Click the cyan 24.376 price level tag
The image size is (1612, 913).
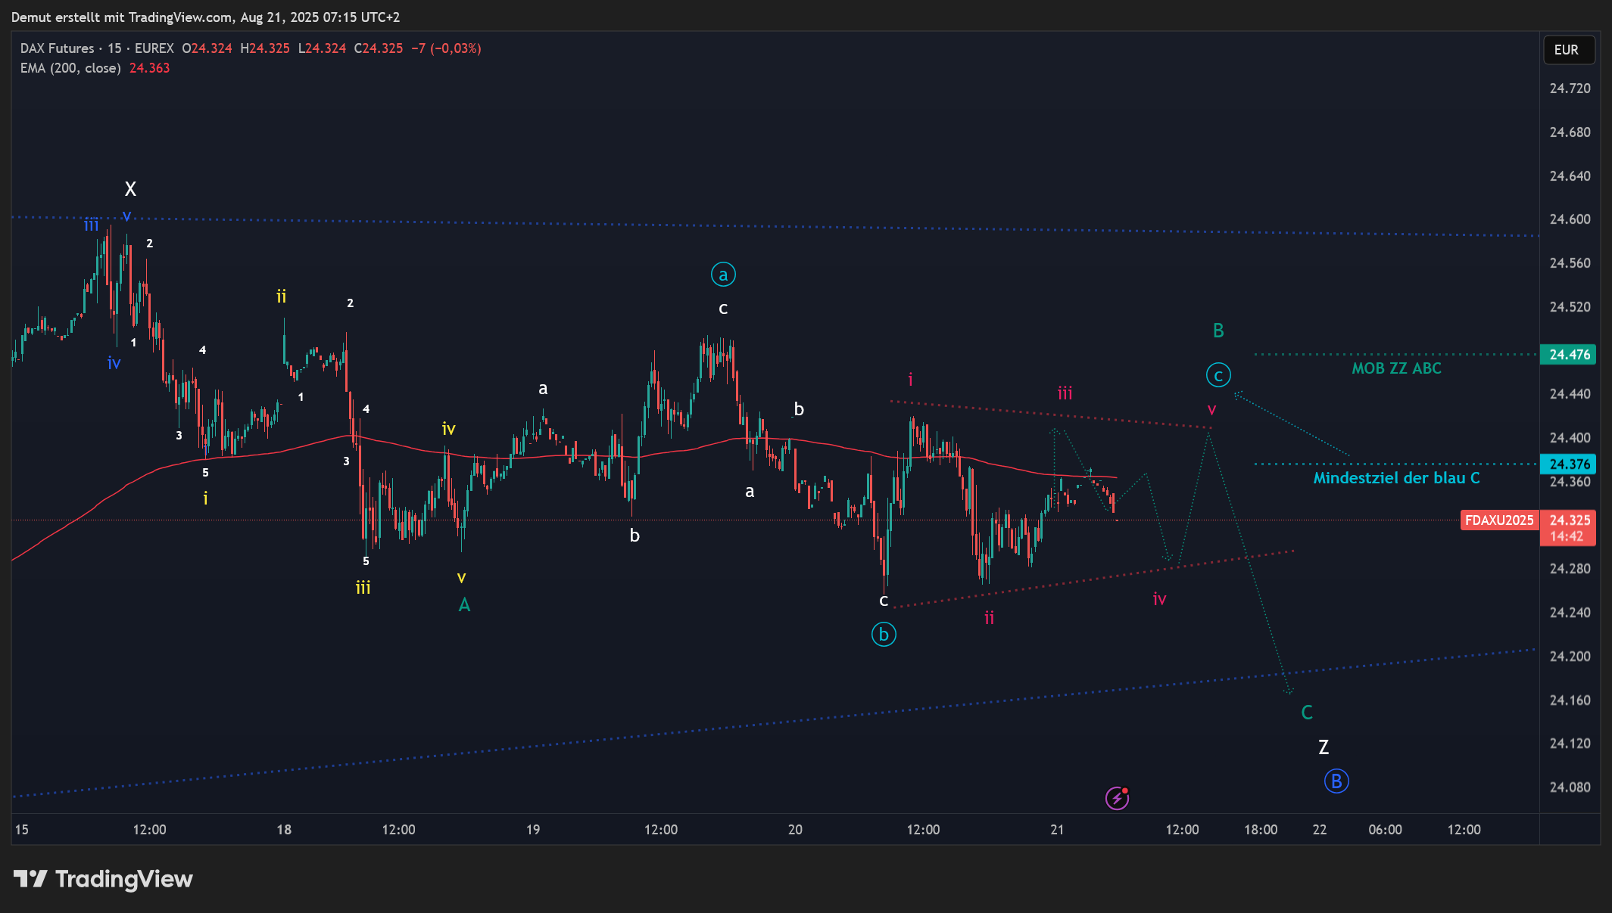point(1569,464)
